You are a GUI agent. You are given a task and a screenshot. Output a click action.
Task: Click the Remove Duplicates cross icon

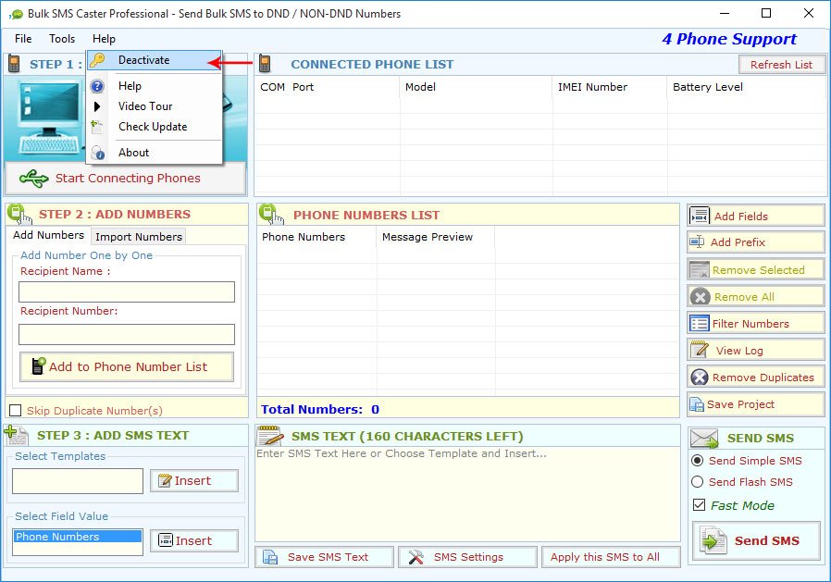coord(700,378)
